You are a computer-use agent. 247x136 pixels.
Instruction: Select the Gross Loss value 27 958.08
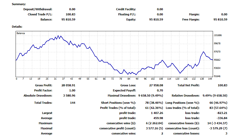click(156, 85)
